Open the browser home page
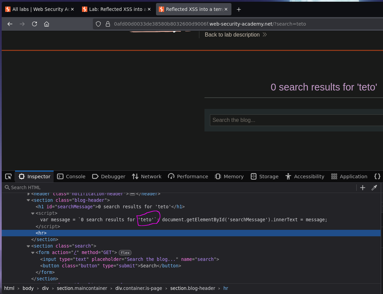Viewport: 383px width, 294px height. (x=46, y=24)
